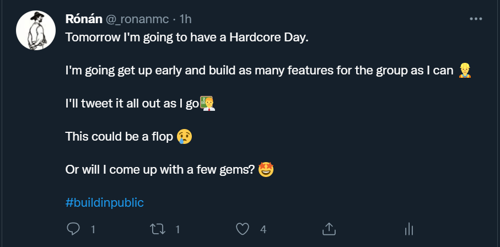The height and width of the screenshot is (247, 500).
Task: Retweet this post using the retweet icon
Action: [x=158, y=228]
